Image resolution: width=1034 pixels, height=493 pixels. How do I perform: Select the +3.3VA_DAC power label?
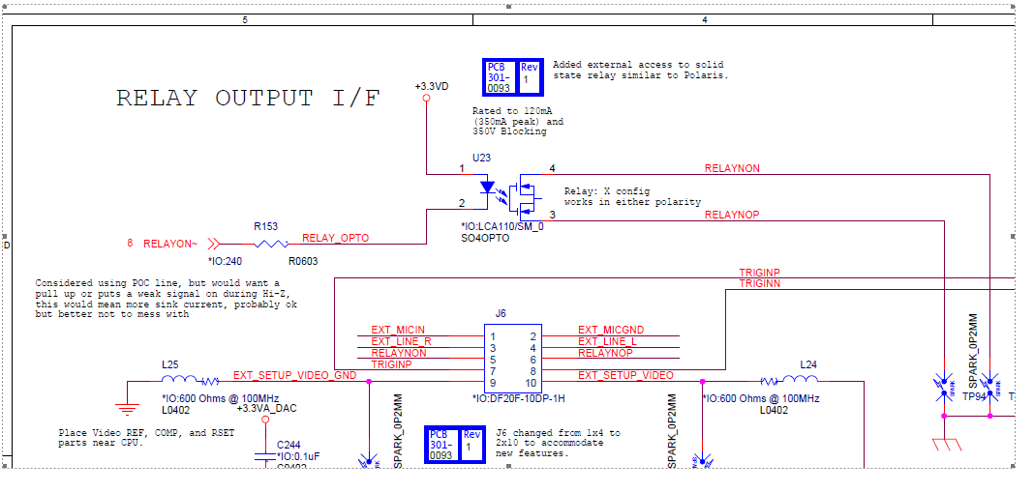264,408
